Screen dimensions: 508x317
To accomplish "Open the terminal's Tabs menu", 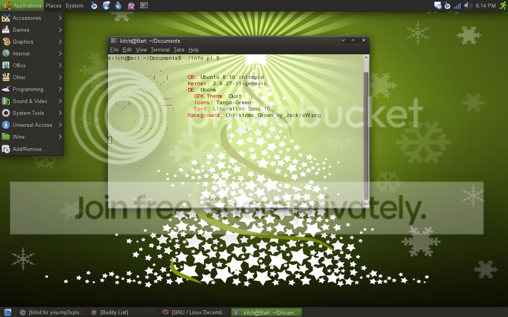I will [179, 50].
